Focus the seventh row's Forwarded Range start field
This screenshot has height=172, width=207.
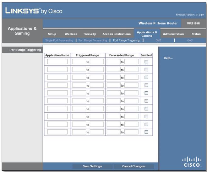(114, 109)
